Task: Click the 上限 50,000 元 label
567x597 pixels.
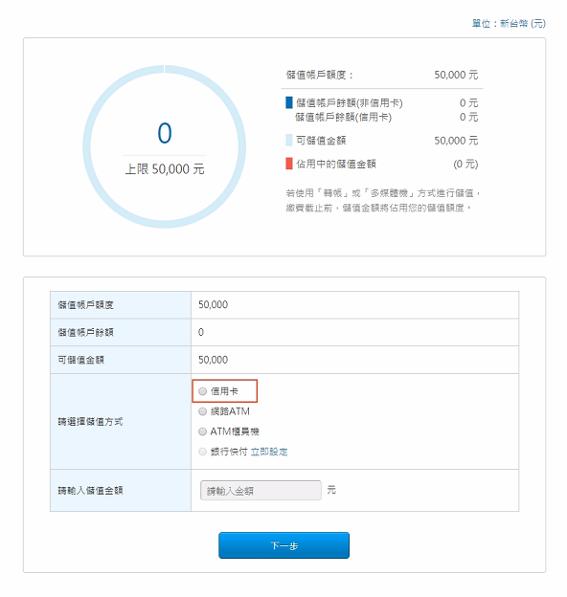Action: coord(165,169)
